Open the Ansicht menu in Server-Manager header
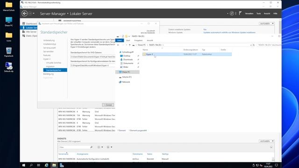299x168 pixels. pyautogui.click(x=267, y=14)
